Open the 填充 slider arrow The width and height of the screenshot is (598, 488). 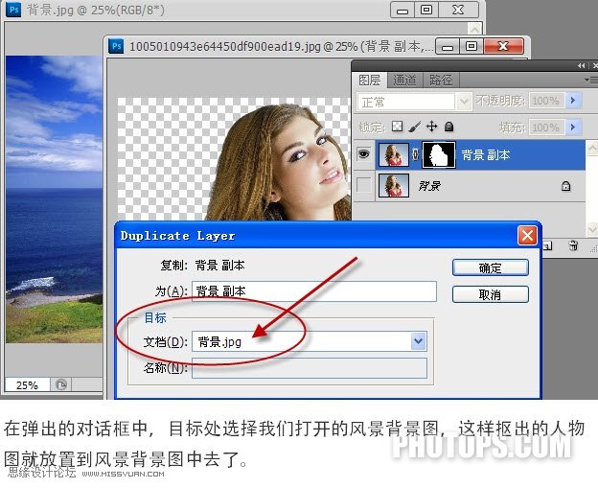click(573, 128)
